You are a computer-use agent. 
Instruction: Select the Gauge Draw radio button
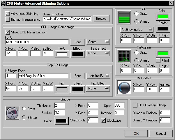point(24,109)
